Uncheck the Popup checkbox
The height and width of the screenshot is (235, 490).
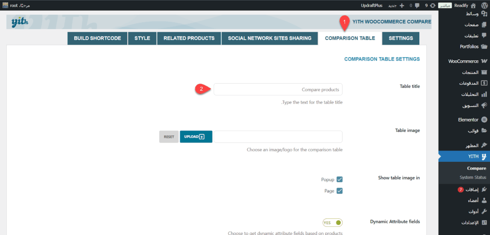click(339, 180)
